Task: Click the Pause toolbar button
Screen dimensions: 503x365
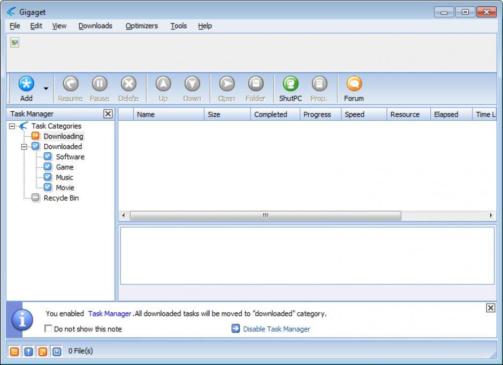Action: (x=100, y=89)
